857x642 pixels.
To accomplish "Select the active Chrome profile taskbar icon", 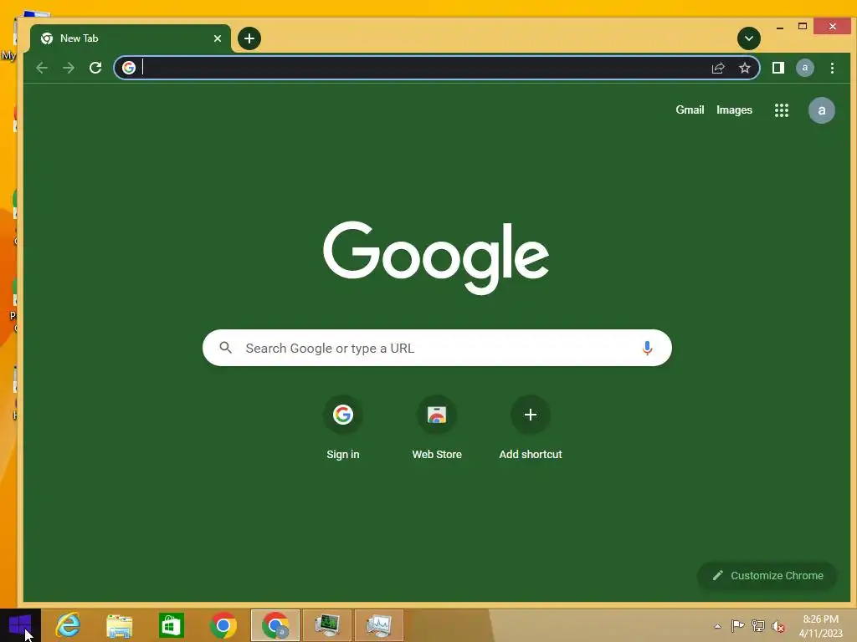I will (x=275, y=625).
